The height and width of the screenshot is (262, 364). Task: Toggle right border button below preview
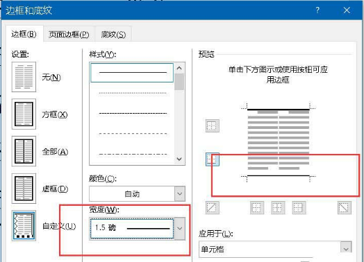[299, 207]
